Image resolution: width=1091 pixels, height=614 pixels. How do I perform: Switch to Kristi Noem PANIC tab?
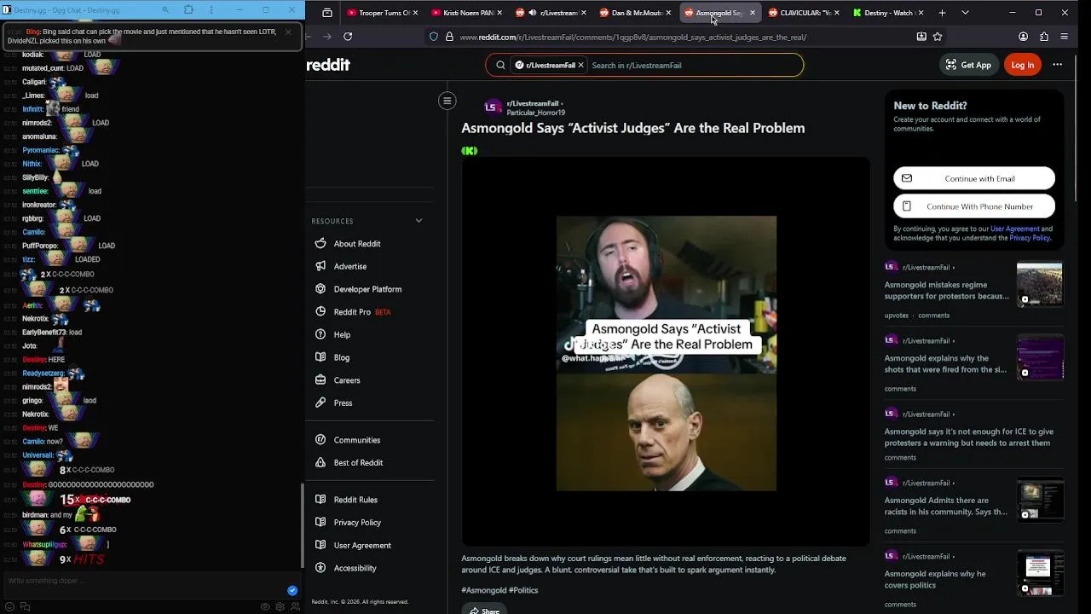coord(465,13)
